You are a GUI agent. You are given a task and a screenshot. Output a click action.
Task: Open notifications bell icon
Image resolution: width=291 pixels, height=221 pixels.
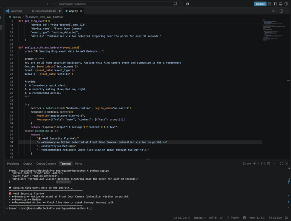286,218
